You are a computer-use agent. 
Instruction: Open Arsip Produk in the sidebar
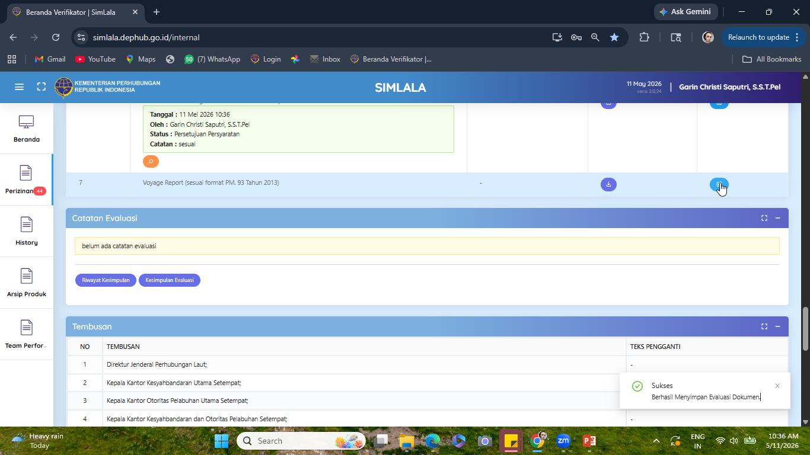click(26, 283)
